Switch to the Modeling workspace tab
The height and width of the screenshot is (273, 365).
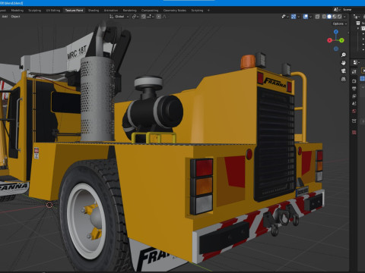point(17,11)
